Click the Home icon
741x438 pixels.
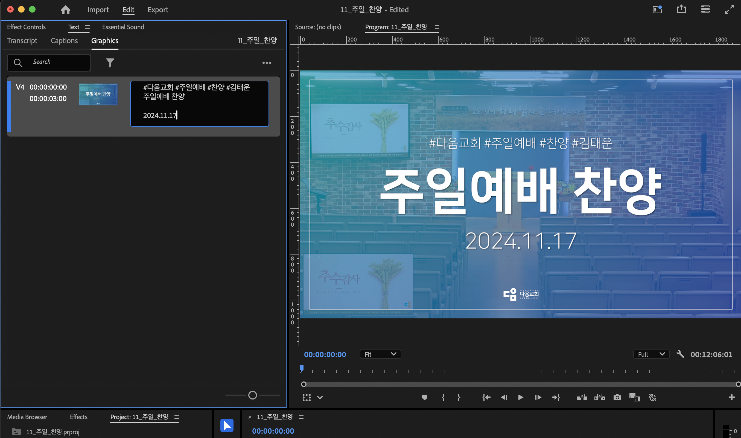click(65, 10)
